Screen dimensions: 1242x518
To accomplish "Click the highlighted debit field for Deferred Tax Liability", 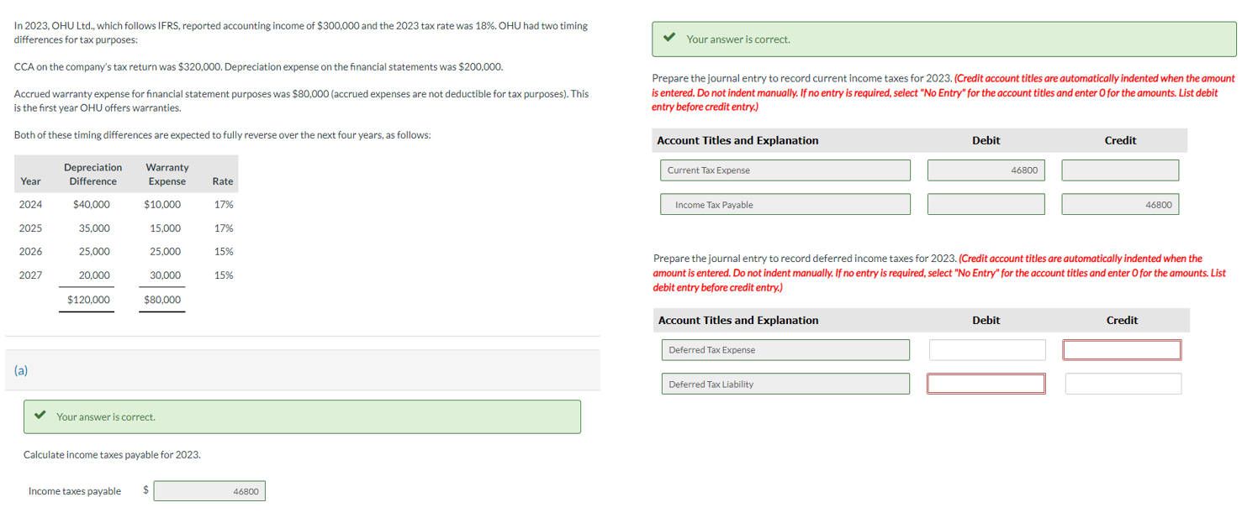I will pos(986,383).
